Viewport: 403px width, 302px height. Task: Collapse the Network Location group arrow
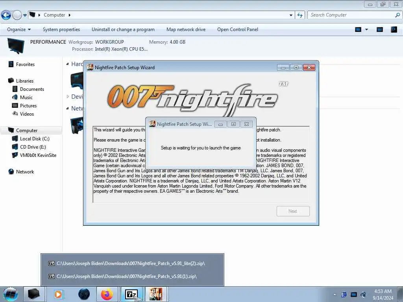[x=67, y=109]
